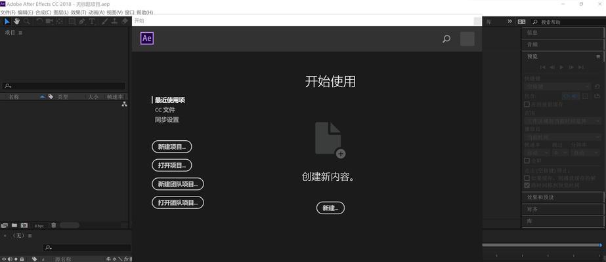Delete selected project items trash icon
This screenshot has height=262, width=606.
point(54,225)
